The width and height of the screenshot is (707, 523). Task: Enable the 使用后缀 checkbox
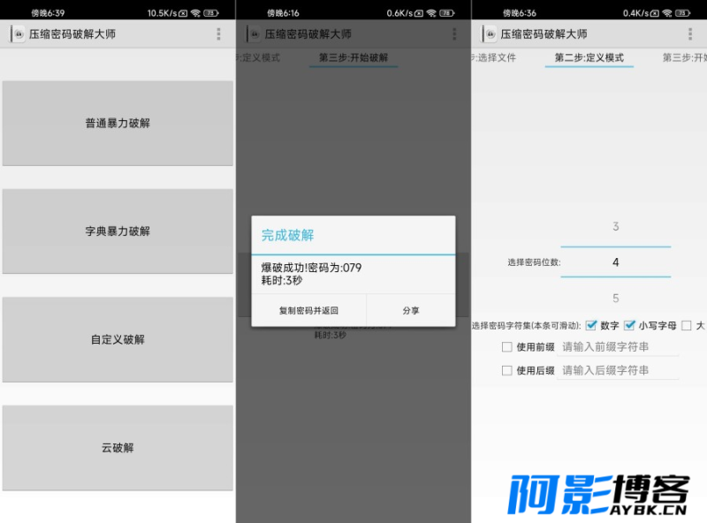[506, 370]
